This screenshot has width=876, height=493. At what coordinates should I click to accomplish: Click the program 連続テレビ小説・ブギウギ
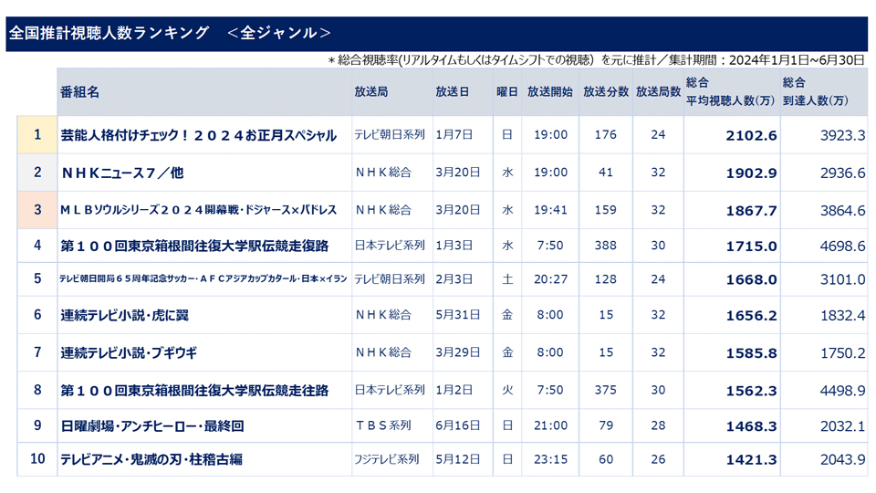pyautogui.click(x=129, y=352)
